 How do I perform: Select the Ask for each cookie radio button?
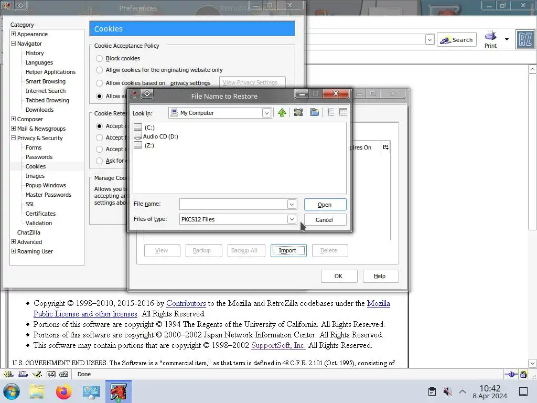[x=99, y=161]
